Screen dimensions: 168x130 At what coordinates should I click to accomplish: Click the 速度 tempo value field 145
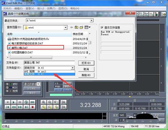pyautogui.click(x=122, y=115)
